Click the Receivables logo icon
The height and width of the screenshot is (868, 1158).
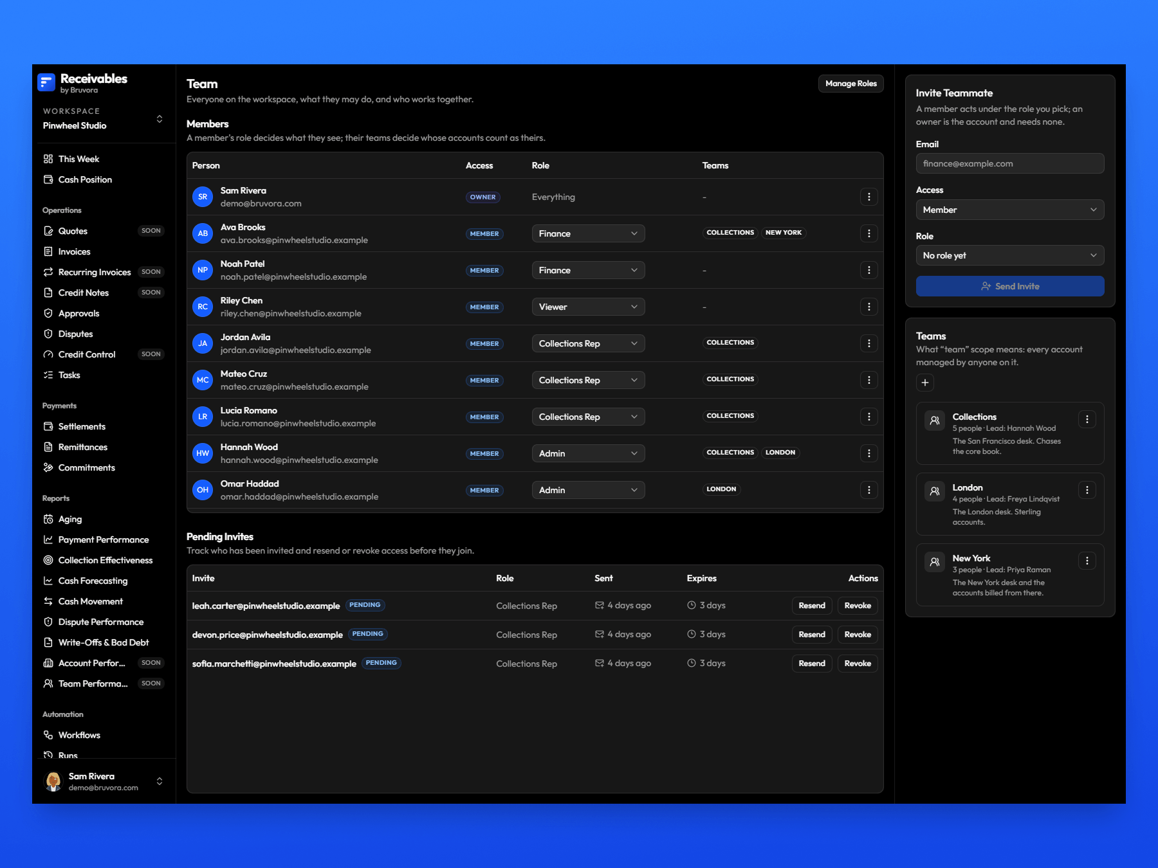pyautogui.click(x=46, y=82)
